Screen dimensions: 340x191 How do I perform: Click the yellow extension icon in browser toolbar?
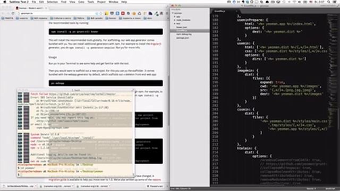point(106,13)
